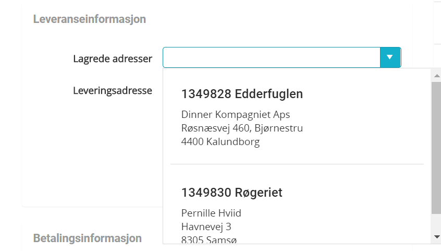This screenshot has height=251, width=441.
Task: Click scrollbar track below the thumb
Action: pyautogui.click(x=437, y=222)
